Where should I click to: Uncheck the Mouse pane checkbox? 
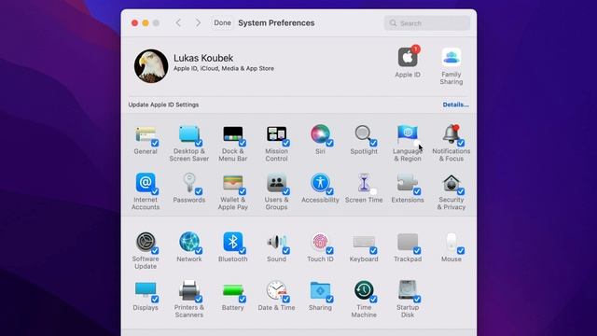pos(461,251)
